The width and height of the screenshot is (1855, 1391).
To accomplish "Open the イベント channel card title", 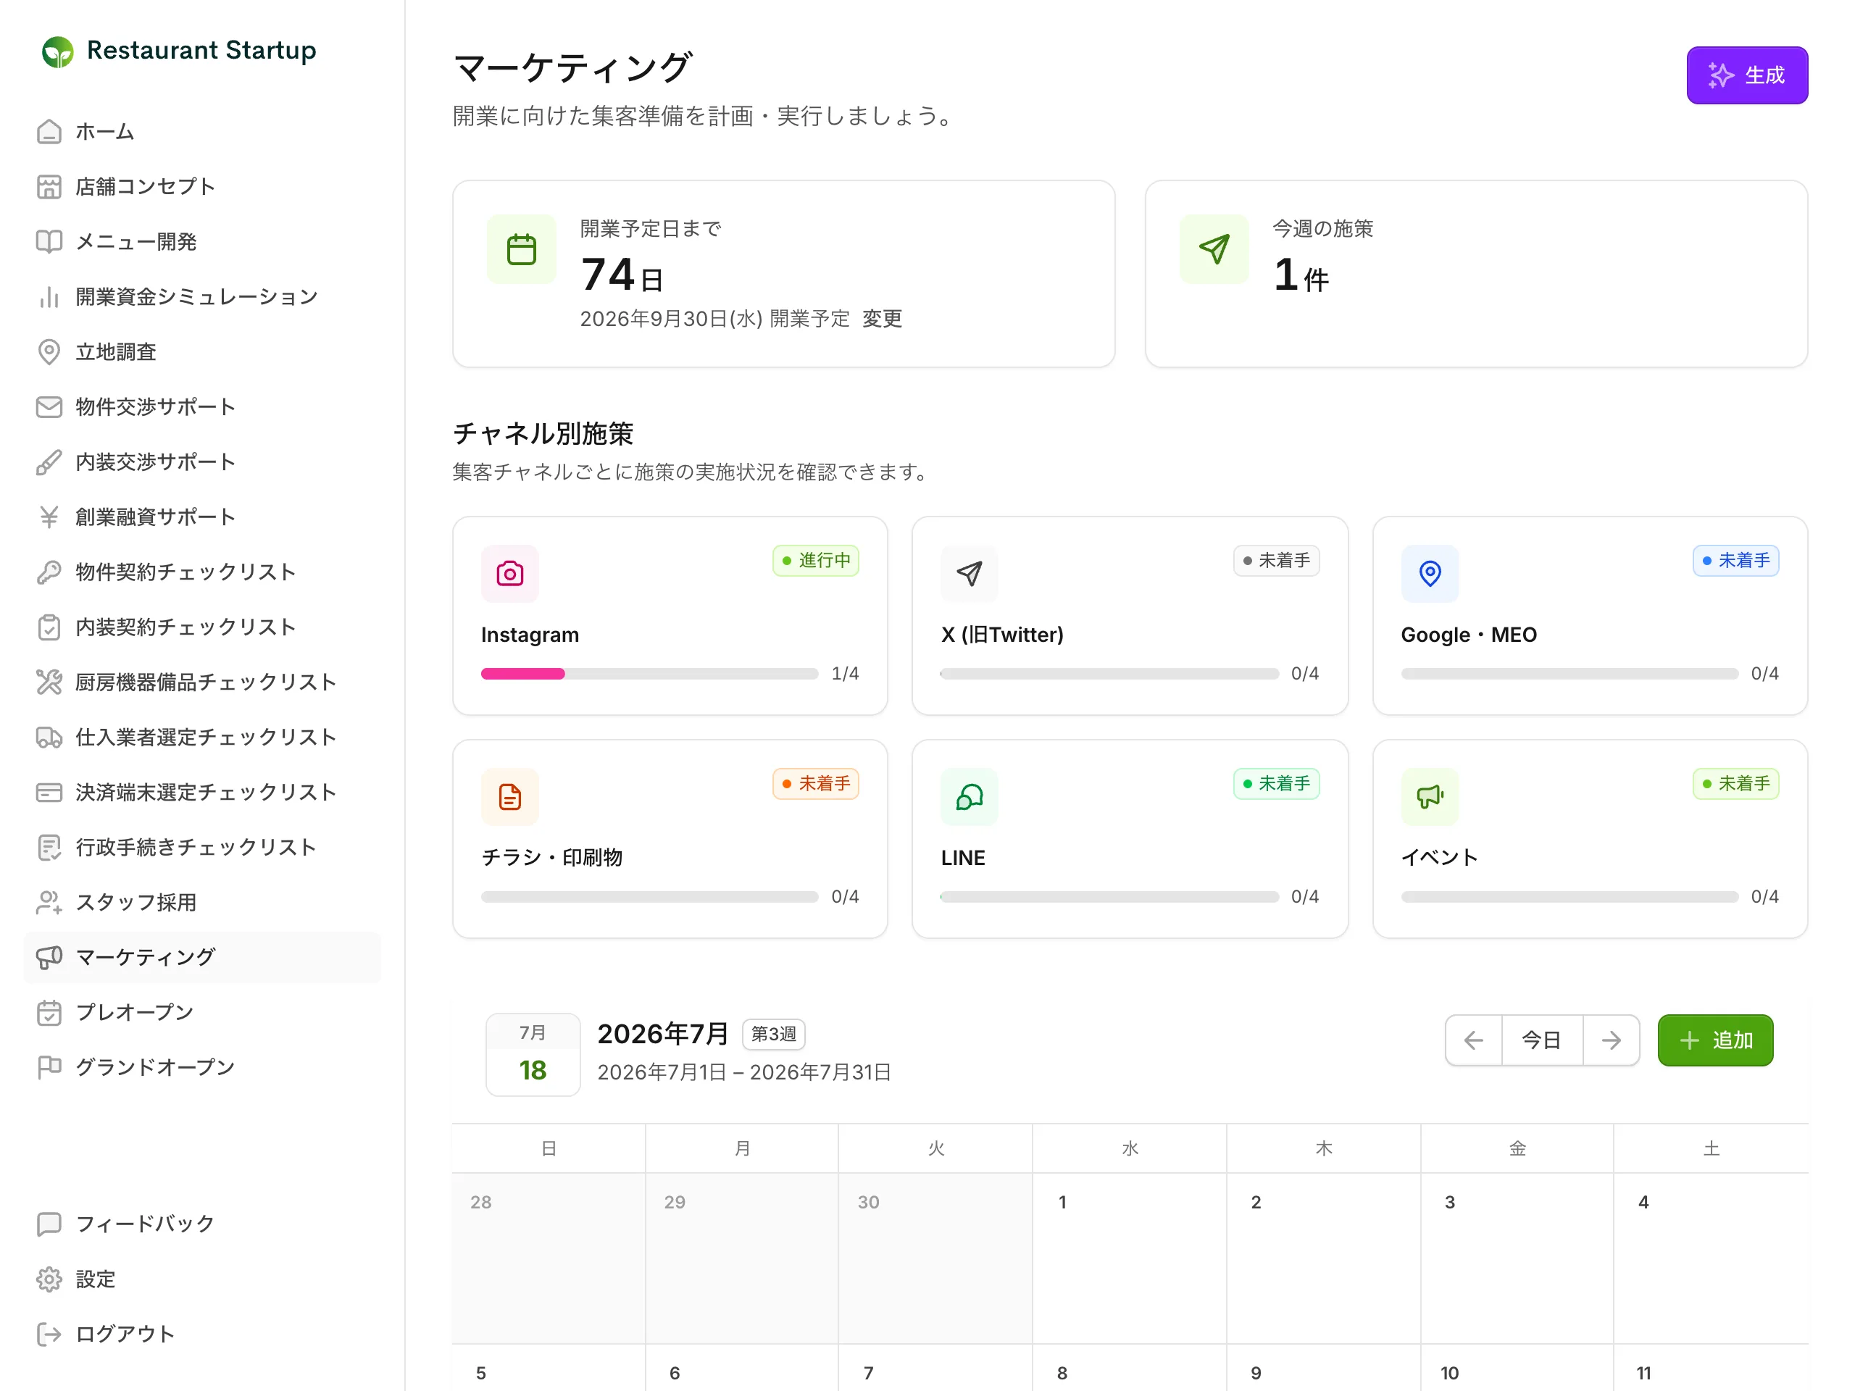I will pyautogui.click(x=1439, y=857).
